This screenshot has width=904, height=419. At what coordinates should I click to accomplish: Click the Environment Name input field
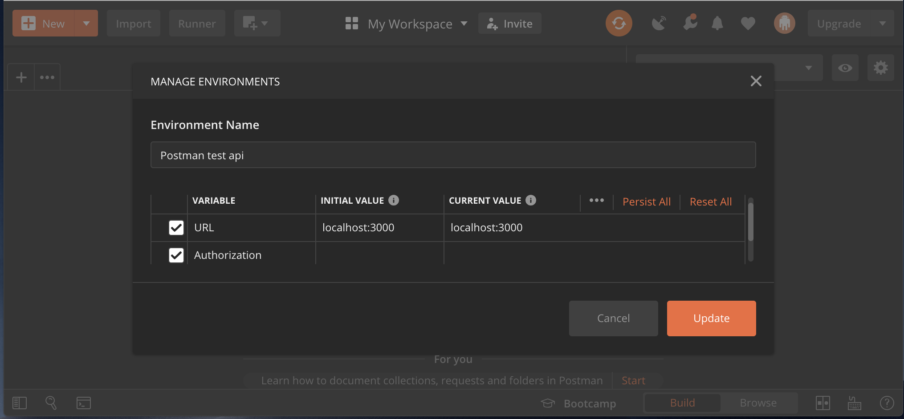coord(453,155)
